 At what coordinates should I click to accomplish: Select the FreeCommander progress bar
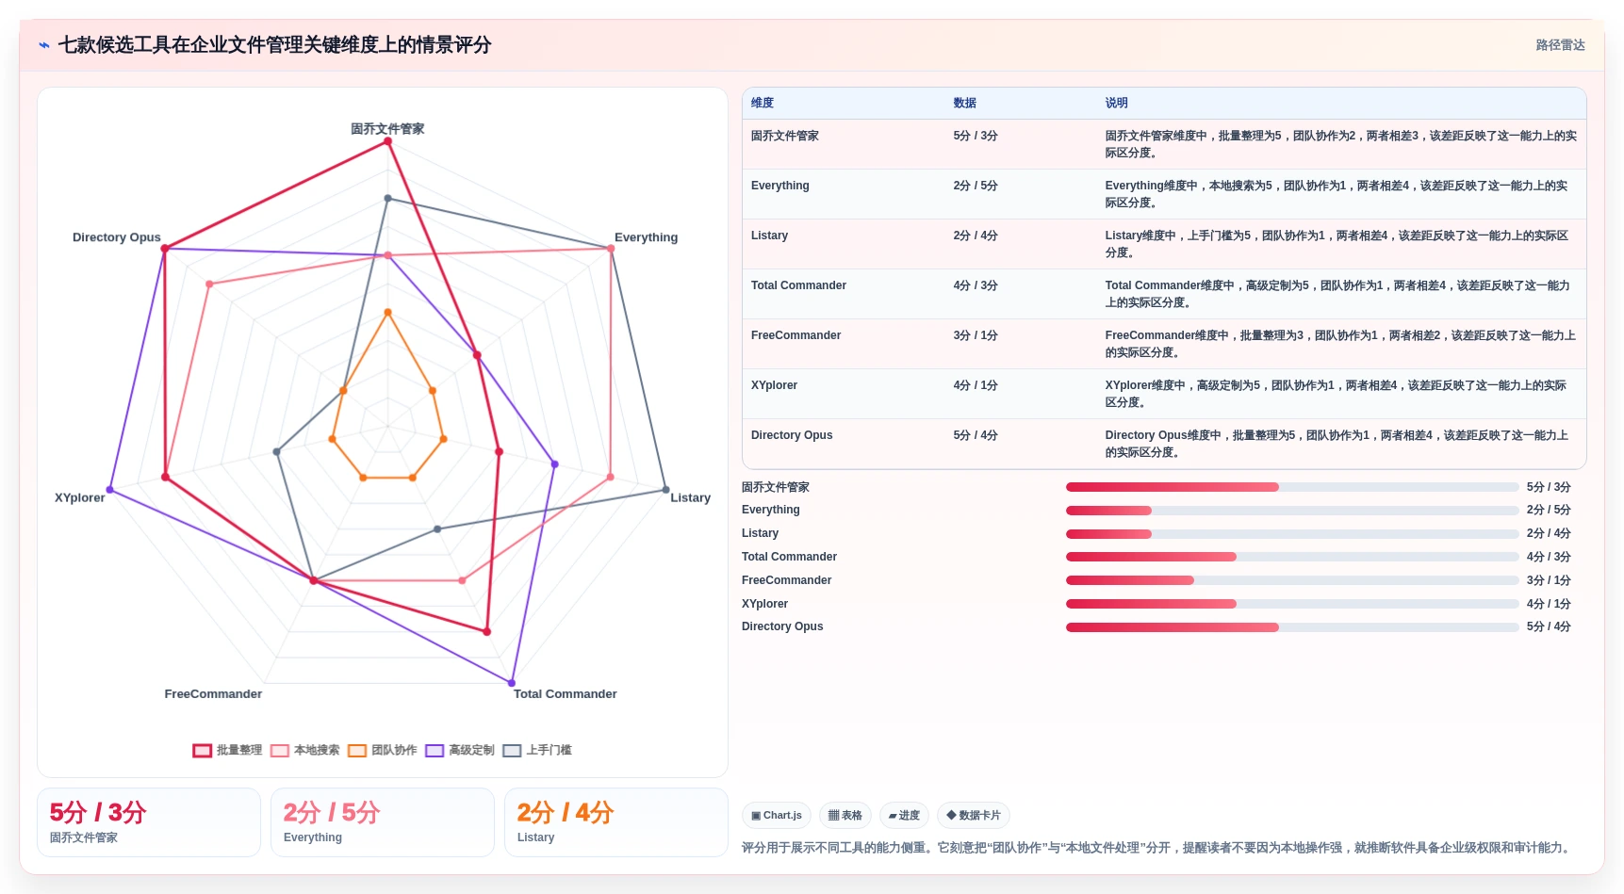tap(1292, 580)
